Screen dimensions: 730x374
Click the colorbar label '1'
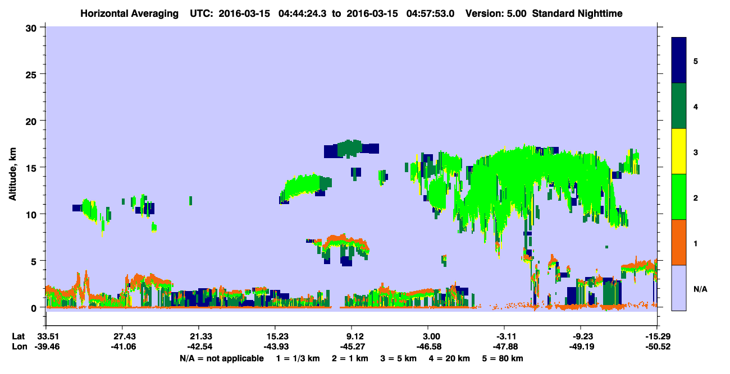pyautogui.click(x=696, y=243)
